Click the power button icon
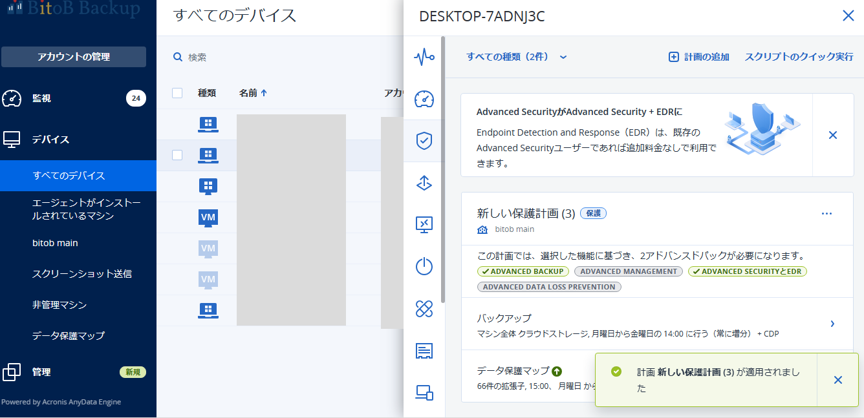Image resolution: width=864 pixels, height=418 pixels. (424, 266)
